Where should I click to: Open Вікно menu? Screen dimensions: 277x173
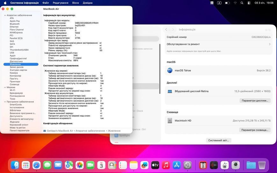point(75,3)
